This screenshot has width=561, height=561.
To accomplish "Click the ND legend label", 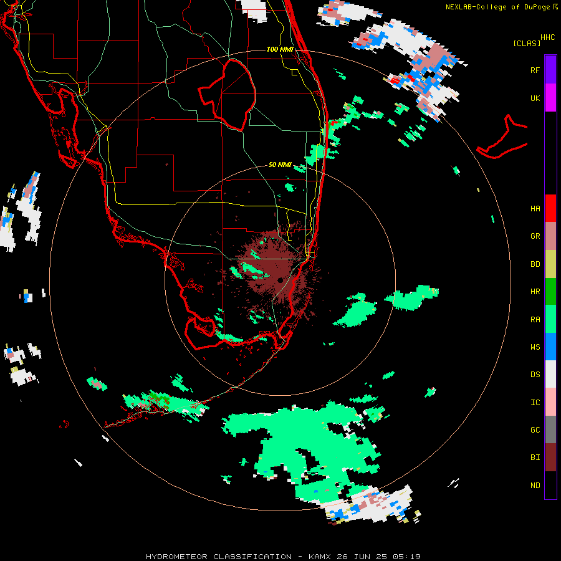I will (535, 485).
